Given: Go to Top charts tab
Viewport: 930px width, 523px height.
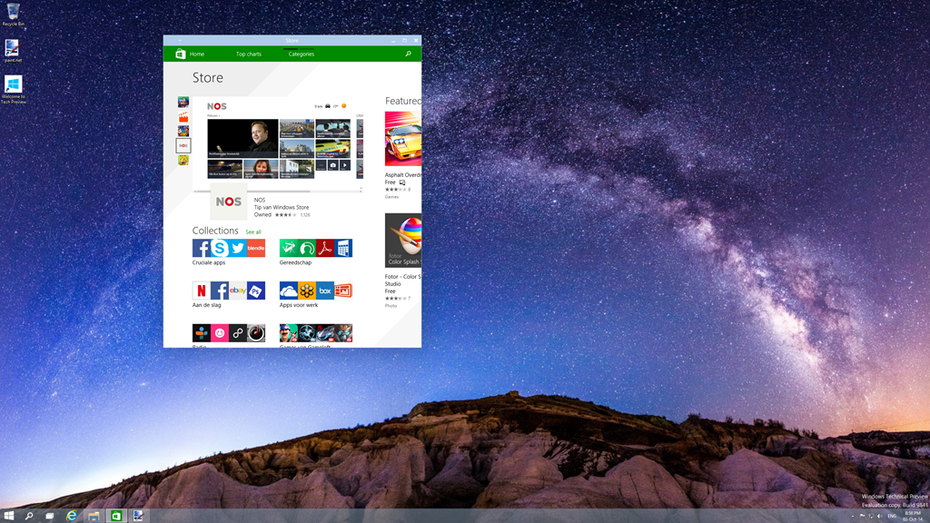Looking at the screenshot, I should [248, 54].
